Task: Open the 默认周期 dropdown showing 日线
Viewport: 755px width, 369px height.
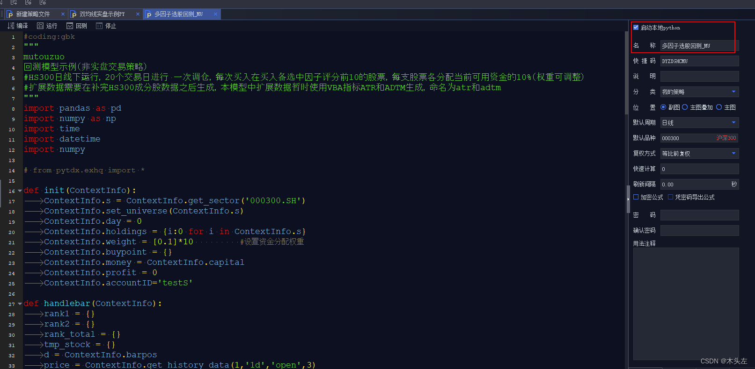Action: 699,122
